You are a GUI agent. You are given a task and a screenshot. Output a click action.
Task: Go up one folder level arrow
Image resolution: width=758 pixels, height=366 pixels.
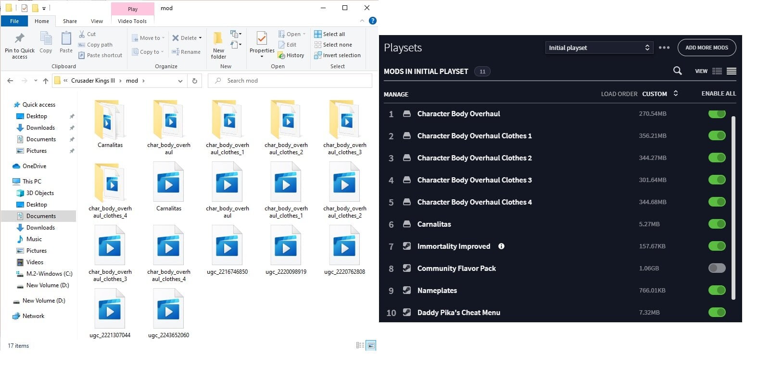coord(46,81)
